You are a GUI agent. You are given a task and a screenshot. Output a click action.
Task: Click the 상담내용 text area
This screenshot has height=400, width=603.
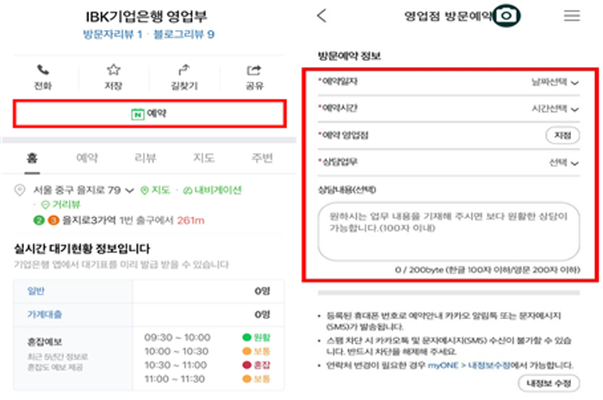tap(449, 232)
